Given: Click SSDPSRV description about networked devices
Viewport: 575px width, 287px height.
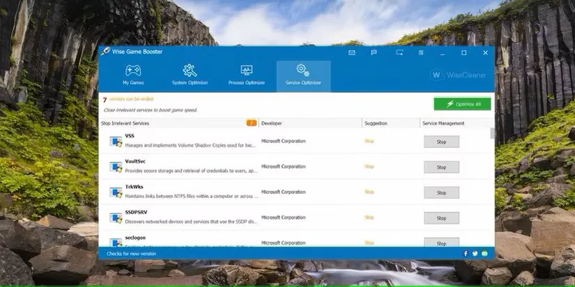Looking at the screenshot, I should [x=192, y=222].
